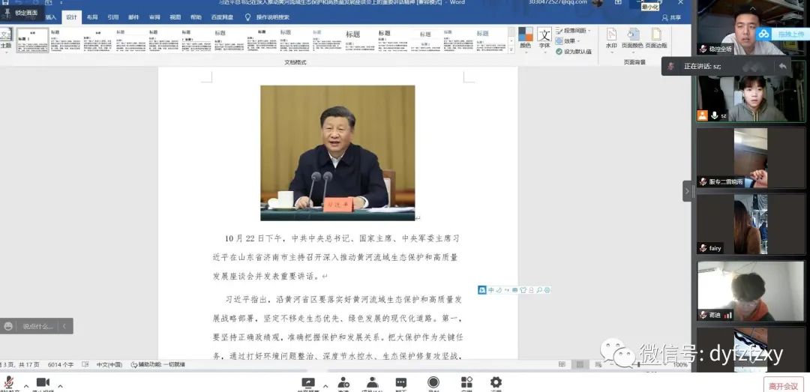Open 页面边框 (Page Borders) settings
810x392 pixels.
(656, 37)
